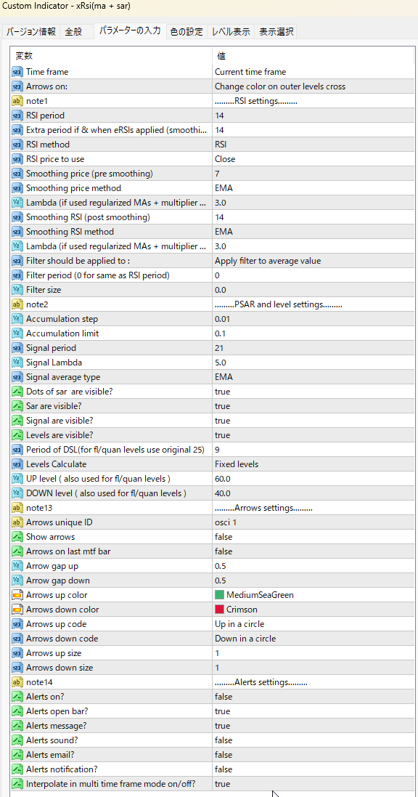Click the color-type icon beside Arrows up color
The image size is (418, 797).
17,595
